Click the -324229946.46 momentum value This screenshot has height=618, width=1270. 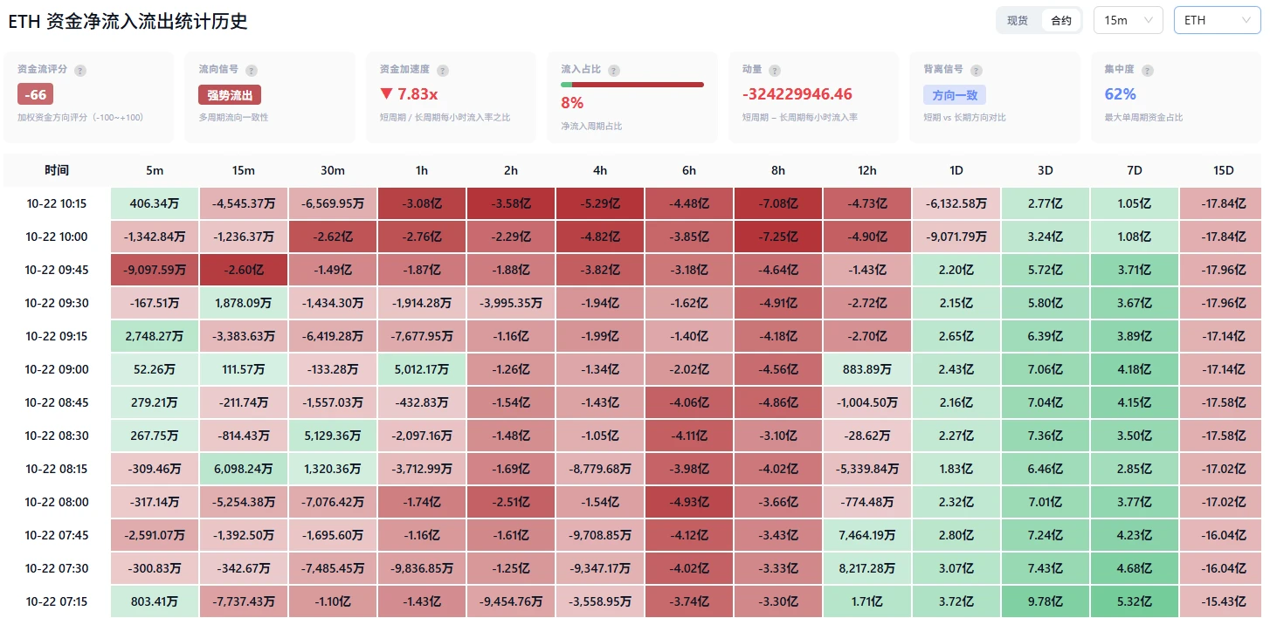797,94
